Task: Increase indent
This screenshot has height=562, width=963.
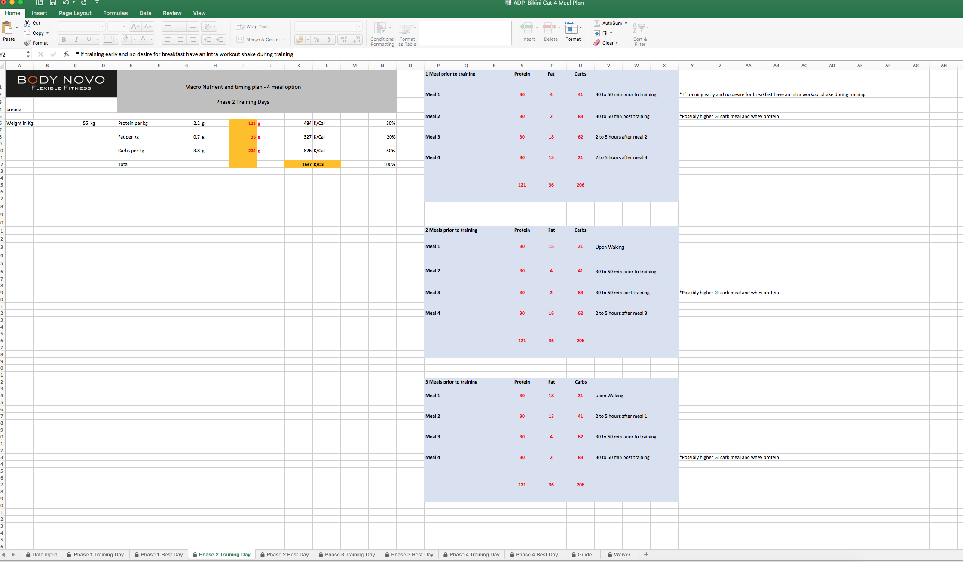Action: pyautogui.click(x=220, y=39)
